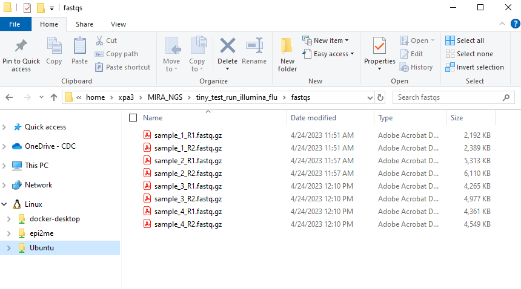Viewport: 521px width, 289px height.
Task: Open the recent locations dropdown
Action: 41,97
